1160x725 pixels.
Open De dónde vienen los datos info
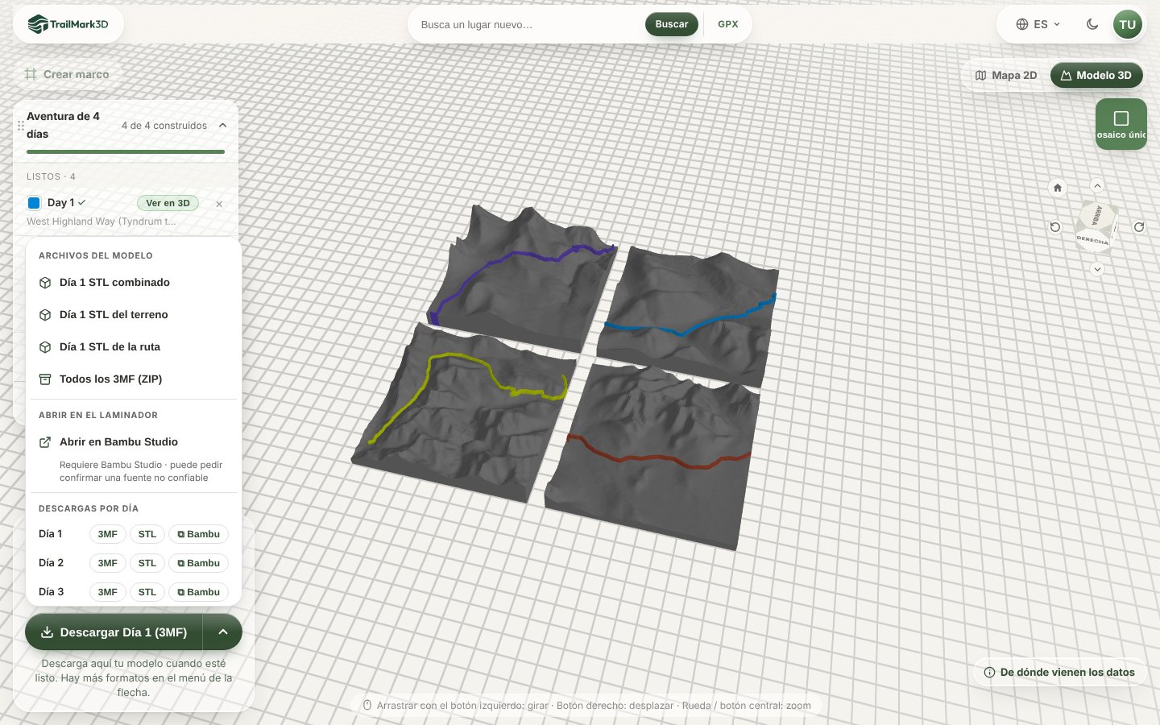tap(1059, 672)
